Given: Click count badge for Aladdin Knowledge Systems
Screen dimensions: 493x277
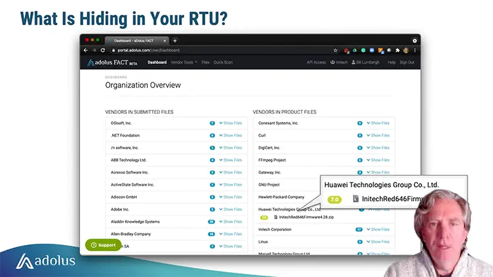Looking at the screenshot, I should 211,222.
